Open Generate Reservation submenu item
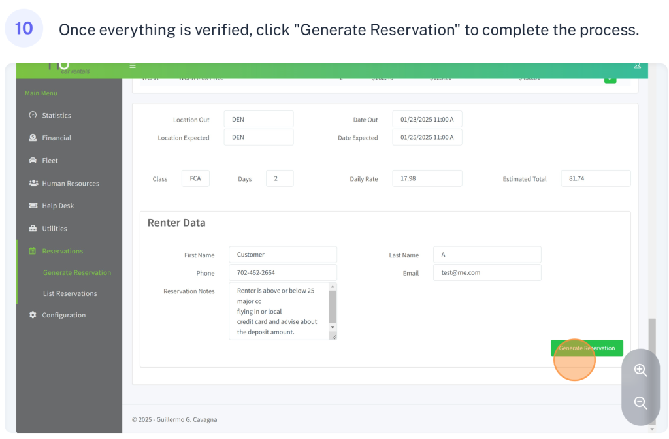The width and height of the screenshot is (669, 439). pos(77,273)
